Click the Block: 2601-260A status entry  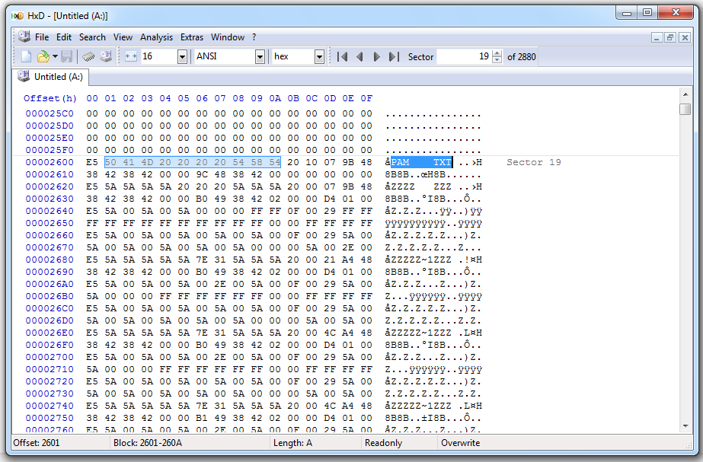click(x=148, y=443)
